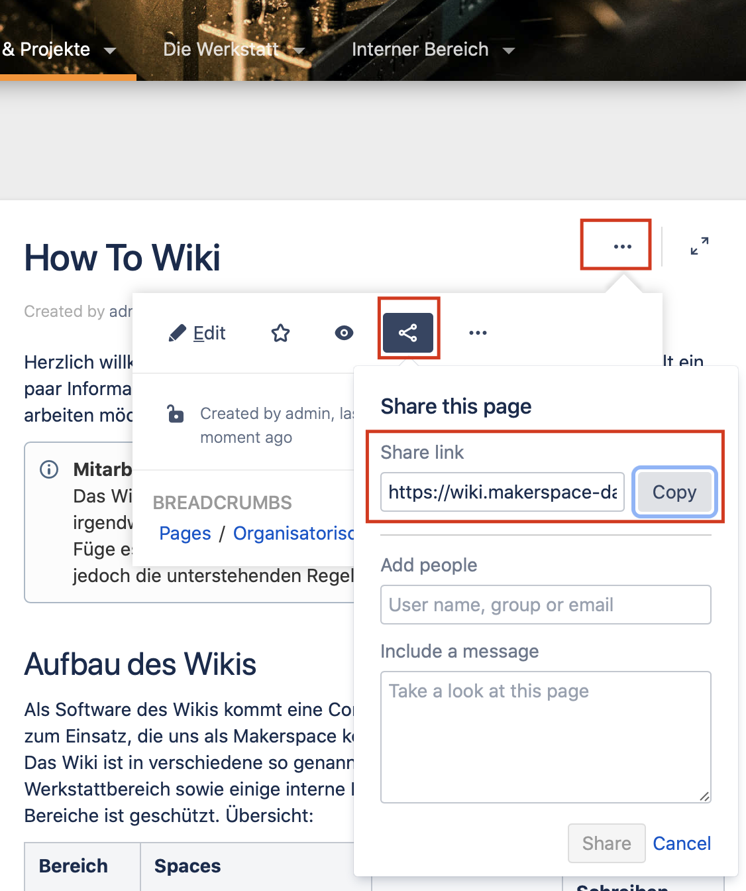Open the popup's more actions ellipsis

478,333
